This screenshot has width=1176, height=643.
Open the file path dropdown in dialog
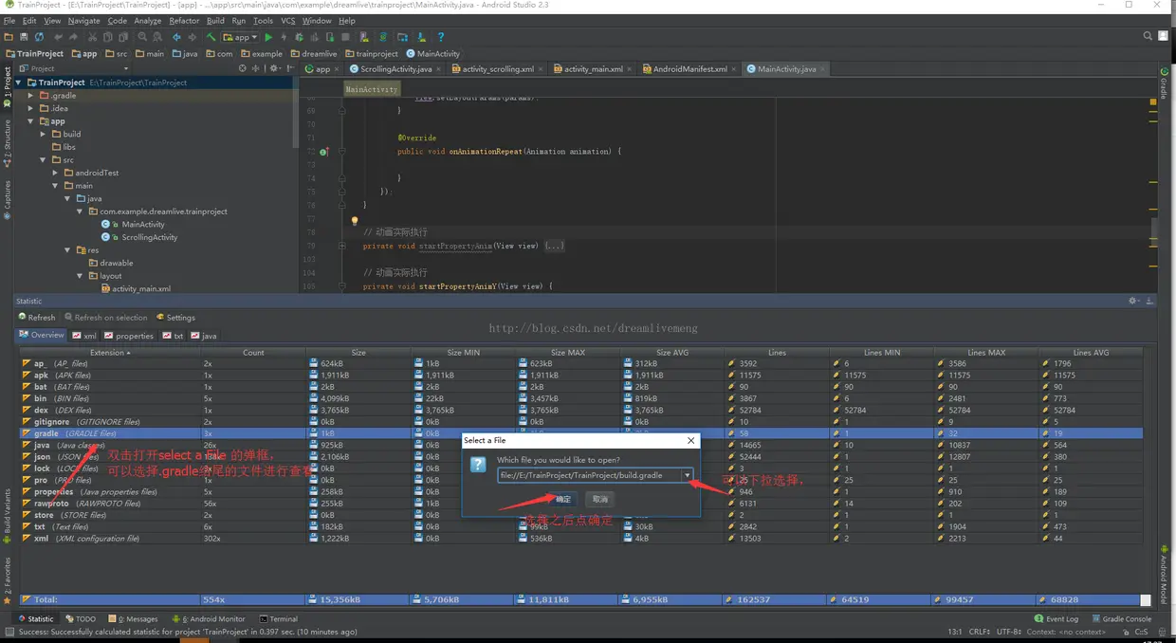688,475
